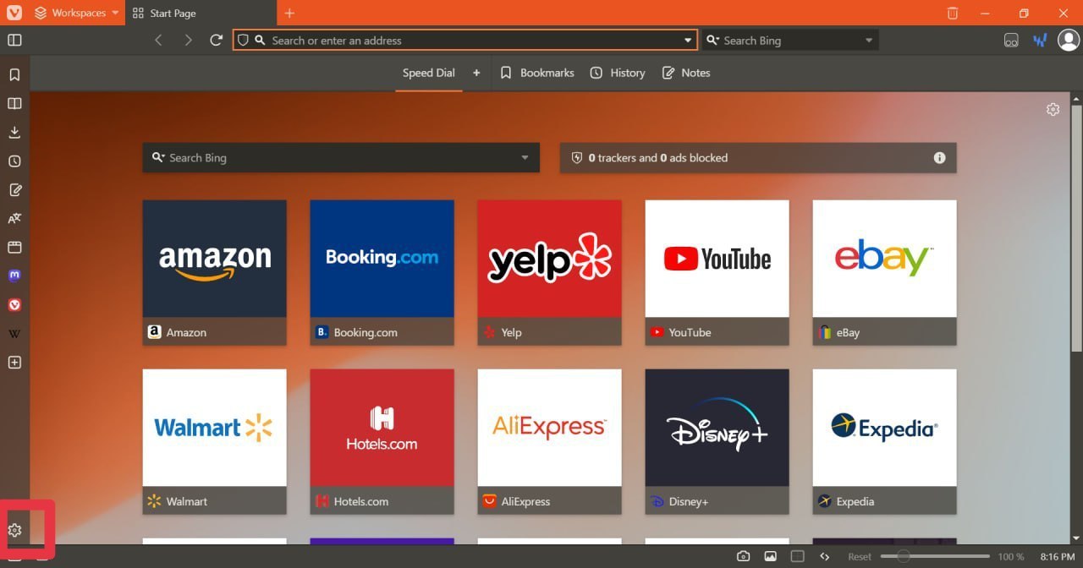Screen dimensions: 1083x568
Task: Open the Hotels.com speed dial
Action: (382, 441)
